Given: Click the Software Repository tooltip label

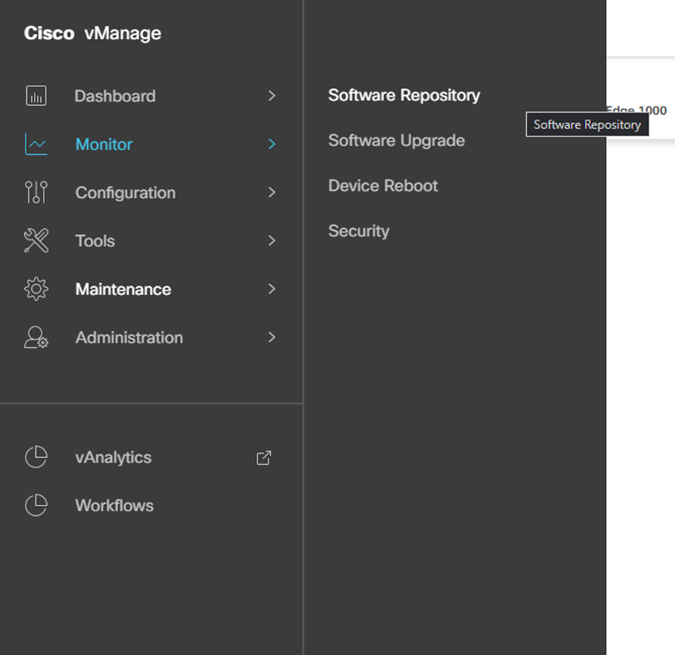Looking at the screenshot, I should pyautogui.click(x=587, y=124).
